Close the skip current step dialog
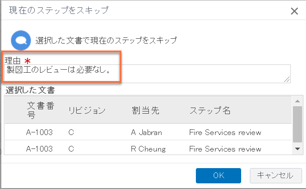Screen dimensions: 306x189 pos(294,11)
